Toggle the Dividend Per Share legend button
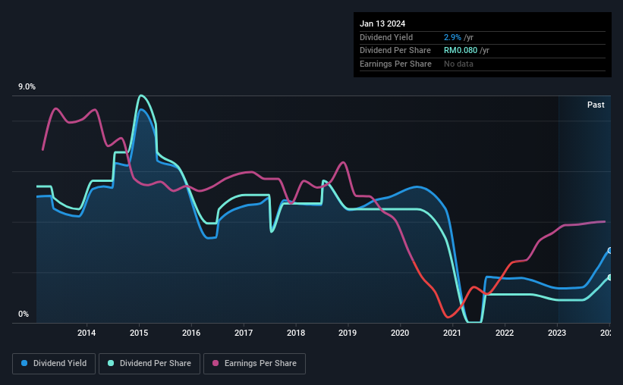Image resolution: width=623 pixels, height=385 pixels. coord(149,364)
